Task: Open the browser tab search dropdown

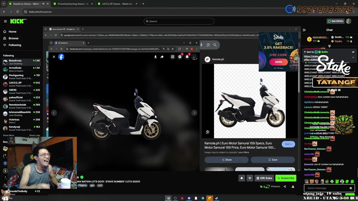Action: tap(4, 4)
